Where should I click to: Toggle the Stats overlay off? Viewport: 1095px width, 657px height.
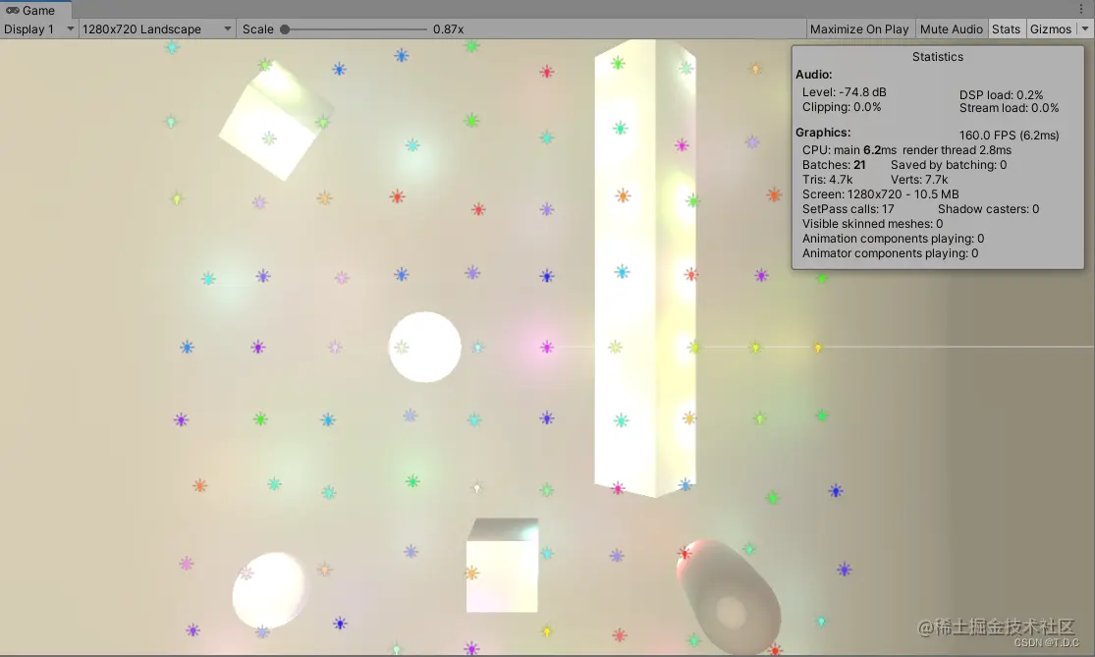tap(1006, 28)
